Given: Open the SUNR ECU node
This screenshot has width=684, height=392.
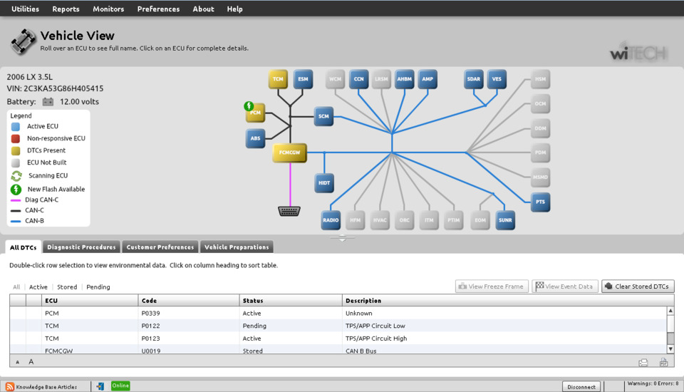Looking at the screenshot, I should click(x=505, y=220).
